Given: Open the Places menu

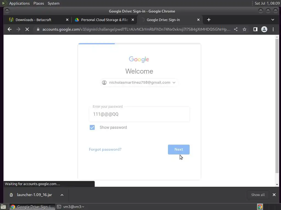Looking at the screenshot, I should (39, 3).
